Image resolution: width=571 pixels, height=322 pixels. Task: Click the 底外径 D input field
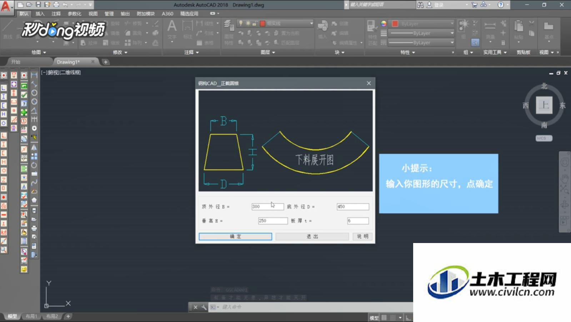tap(353, 207)
